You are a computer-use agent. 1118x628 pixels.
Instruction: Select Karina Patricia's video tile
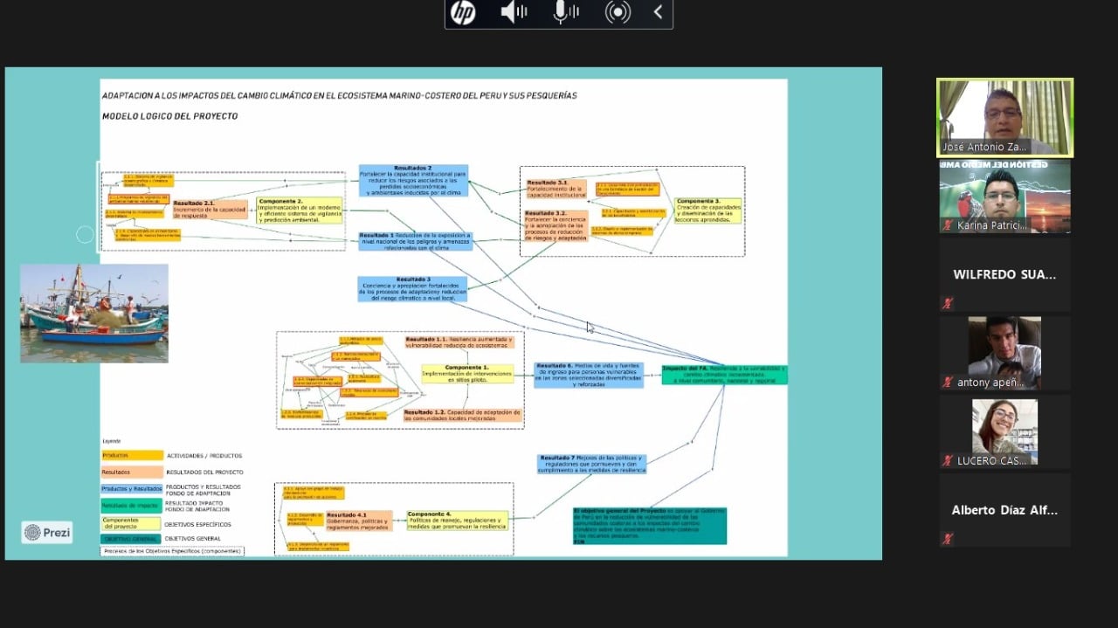1004,196
